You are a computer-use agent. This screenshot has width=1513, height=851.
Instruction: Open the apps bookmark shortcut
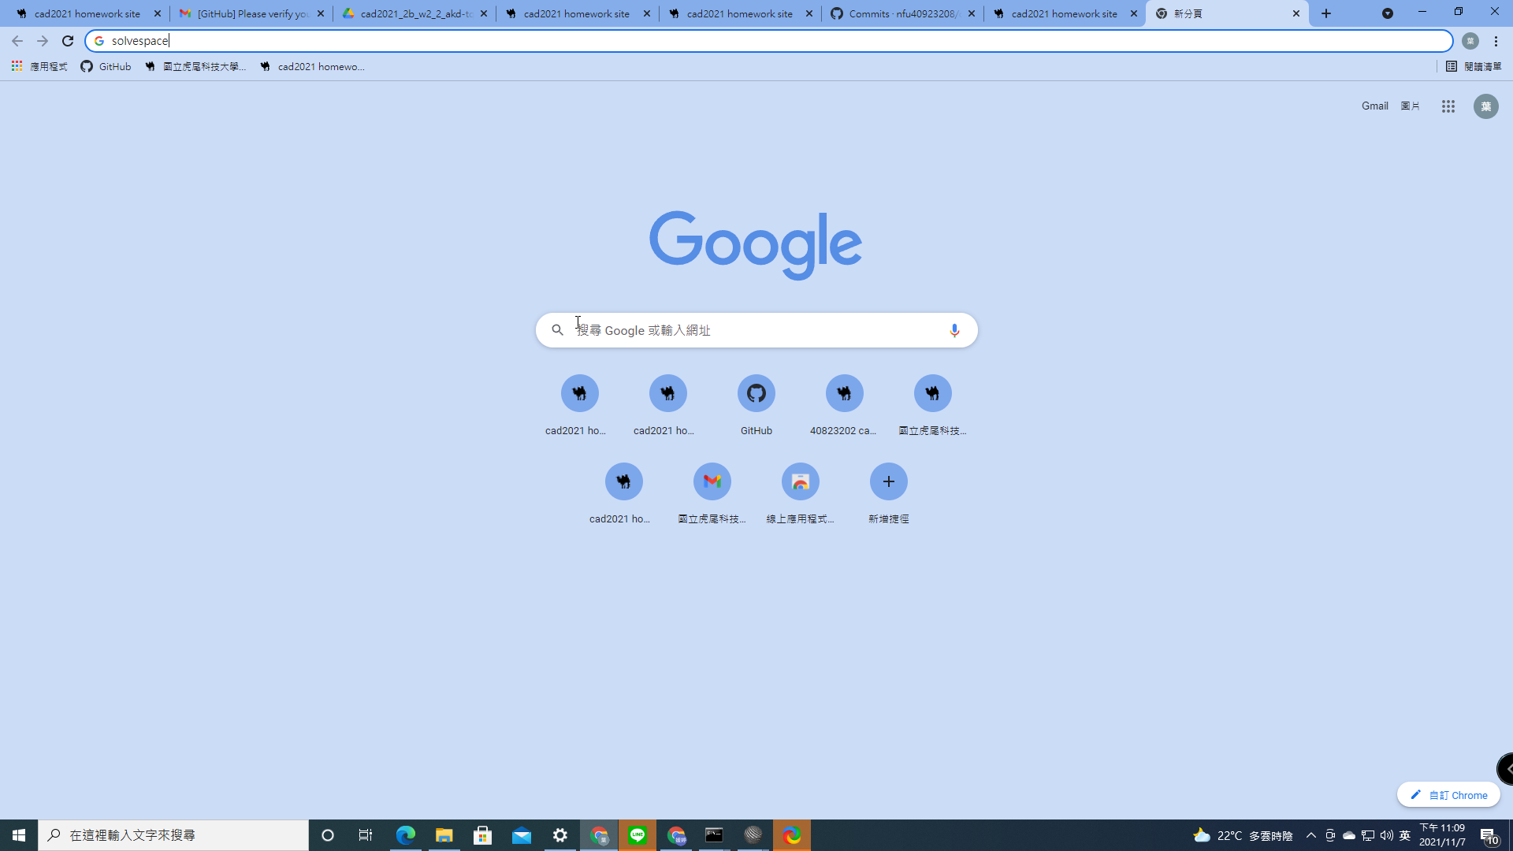[x=39, y=67]
